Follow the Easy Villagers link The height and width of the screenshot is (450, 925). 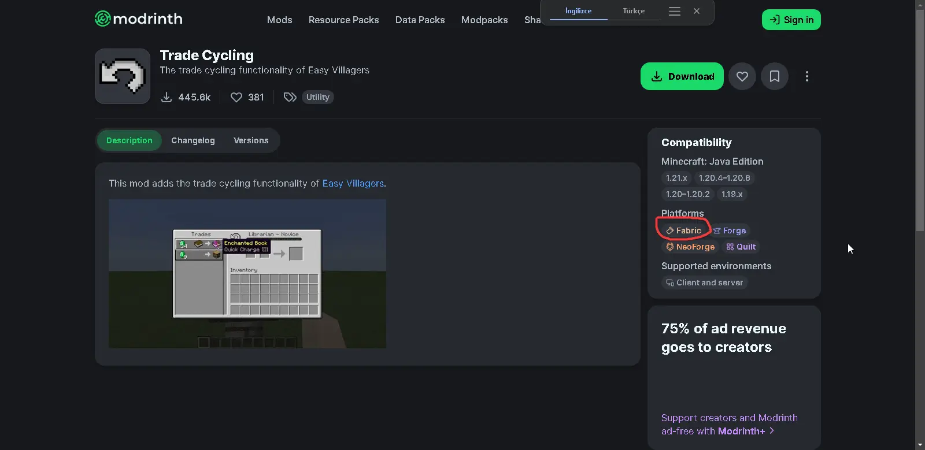(353, 183)
